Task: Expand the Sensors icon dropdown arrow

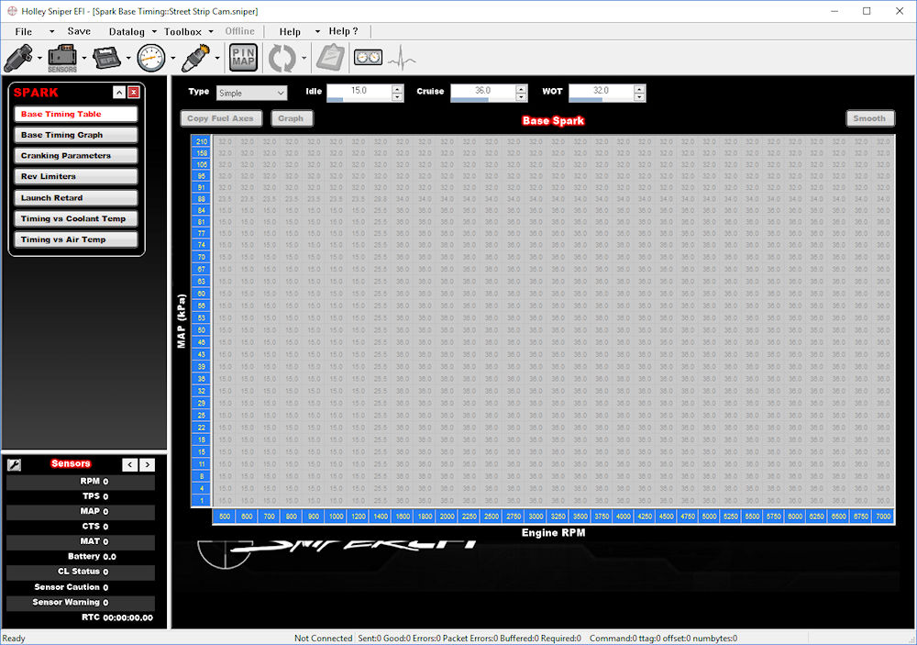Action: (x=84, y=58)
